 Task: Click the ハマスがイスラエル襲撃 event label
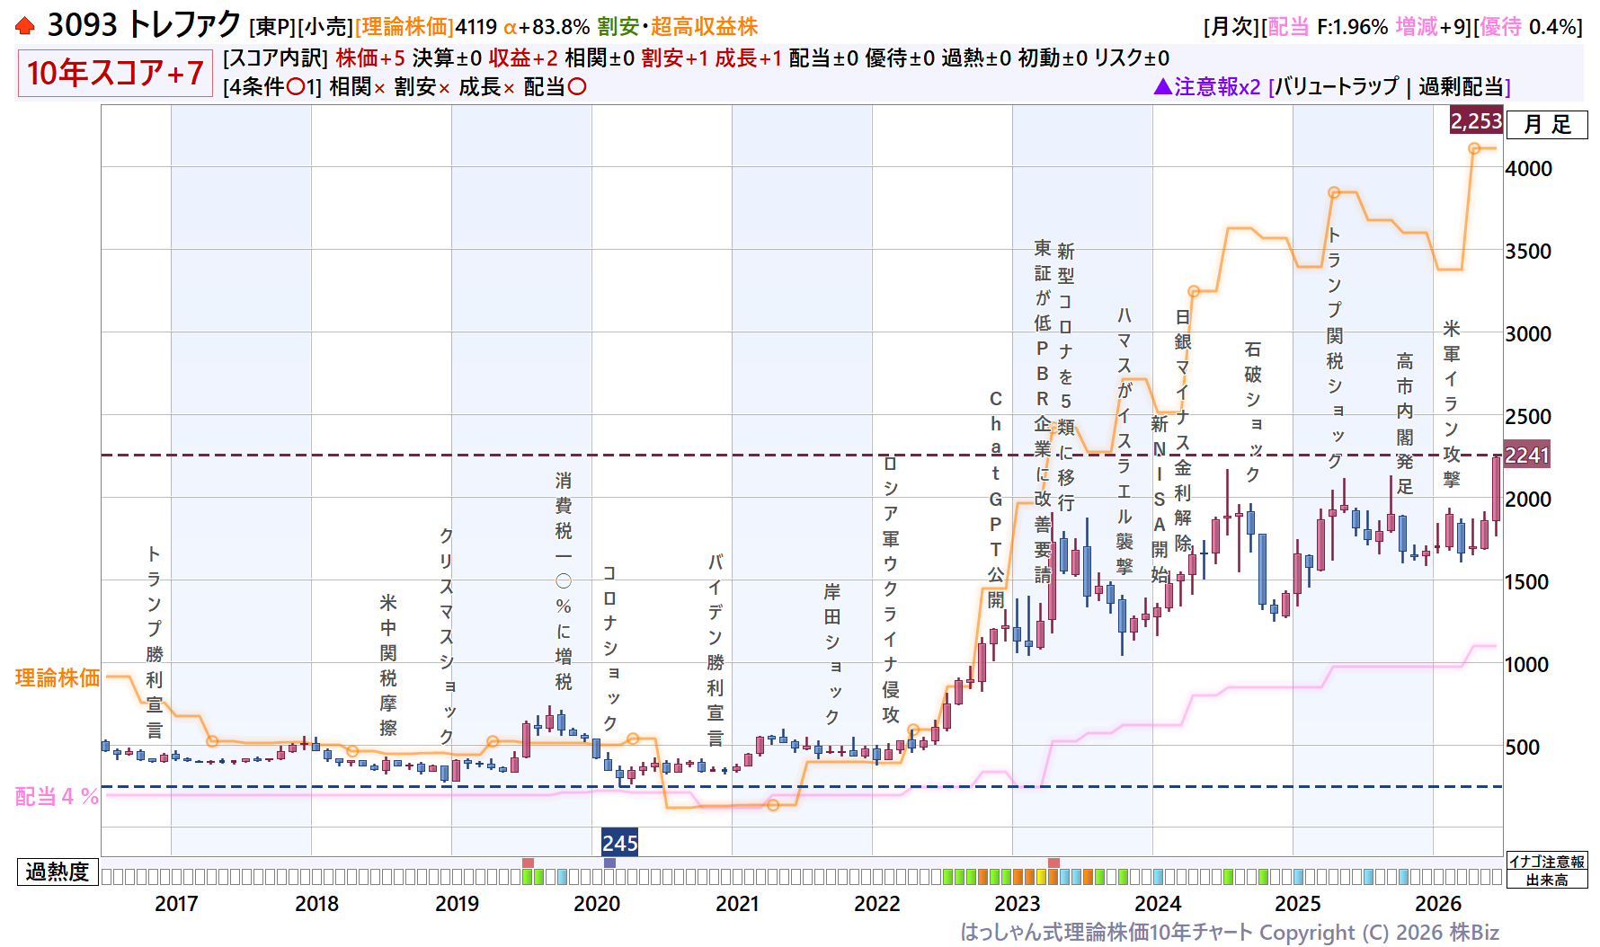pyautogui.click(x=1124, y=441)
